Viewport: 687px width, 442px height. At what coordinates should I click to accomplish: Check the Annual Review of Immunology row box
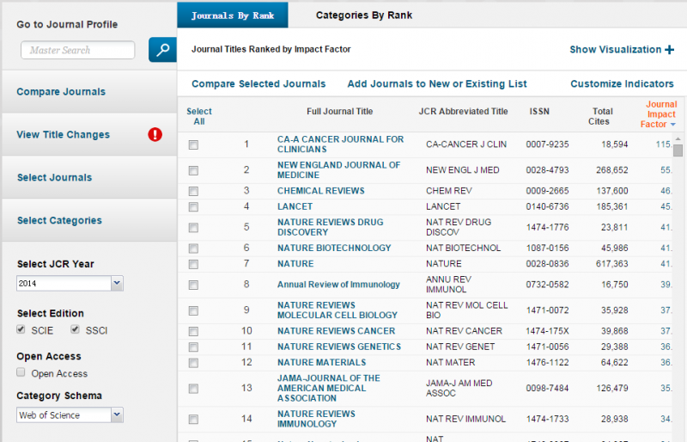pos(193,285)
